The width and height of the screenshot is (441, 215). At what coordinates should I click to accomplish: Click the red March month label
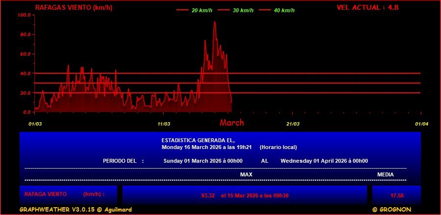(231, 123)
